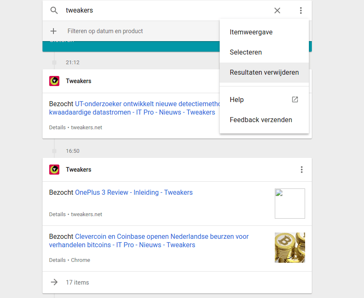Screen dimensions: 364x298
Task: Click the bitcoin coins thumbnail
Action: 290,248
